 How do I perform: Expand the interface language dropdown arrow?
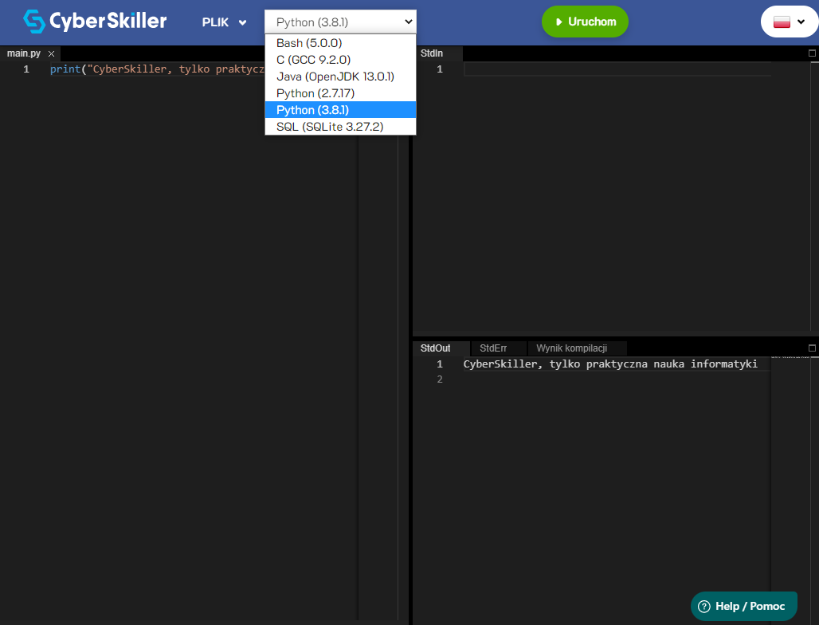pyautogui.click(x=801, y=22)
